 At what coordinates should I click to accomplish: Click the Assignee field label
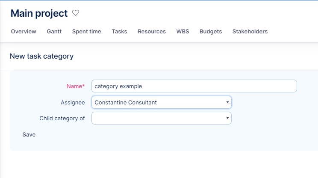click(73, 102)
